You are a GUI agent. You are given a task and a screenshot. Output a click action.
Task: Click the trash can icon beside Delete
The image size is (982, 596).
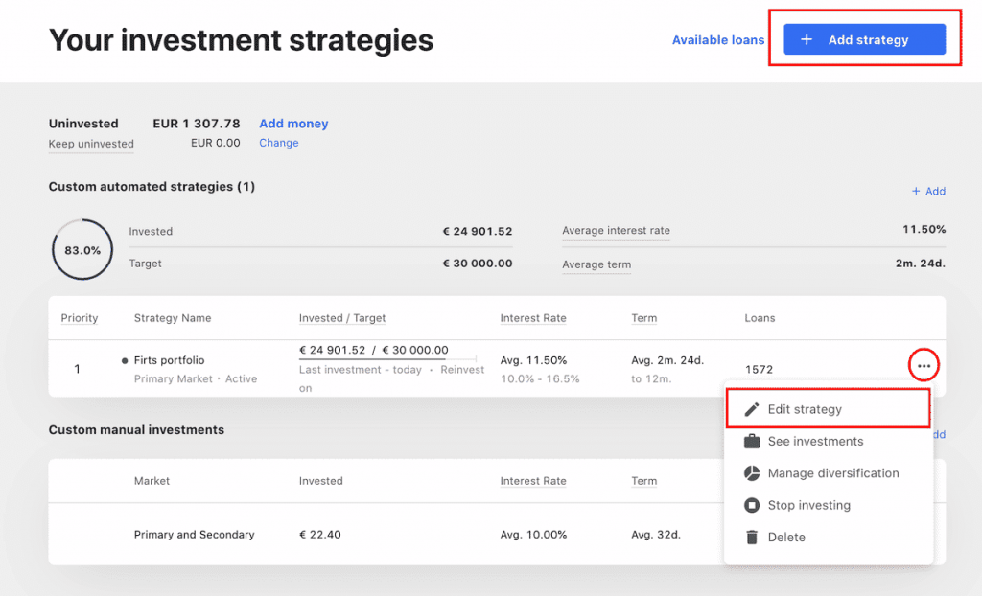[x=752, y=538]
